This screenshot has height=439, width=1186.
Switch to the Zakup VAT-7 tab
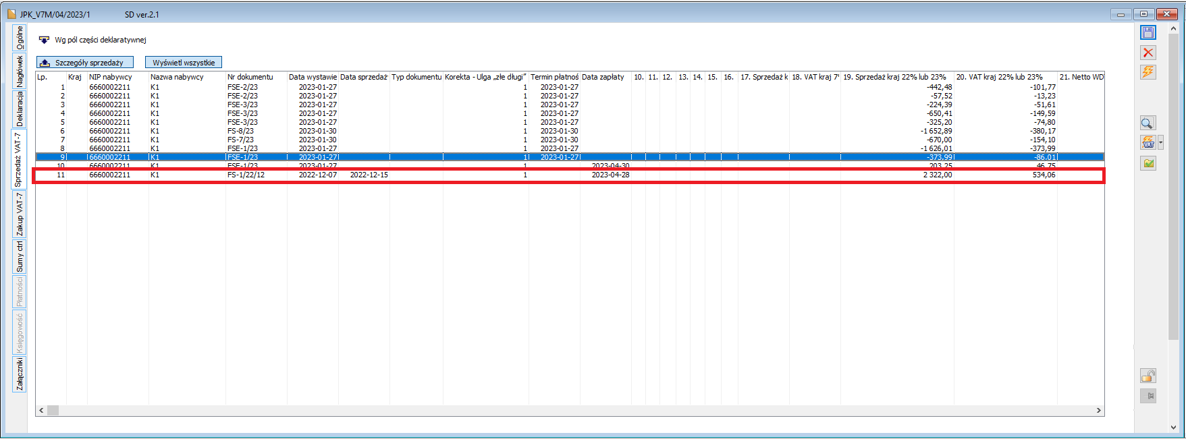[x=20, y=214]
